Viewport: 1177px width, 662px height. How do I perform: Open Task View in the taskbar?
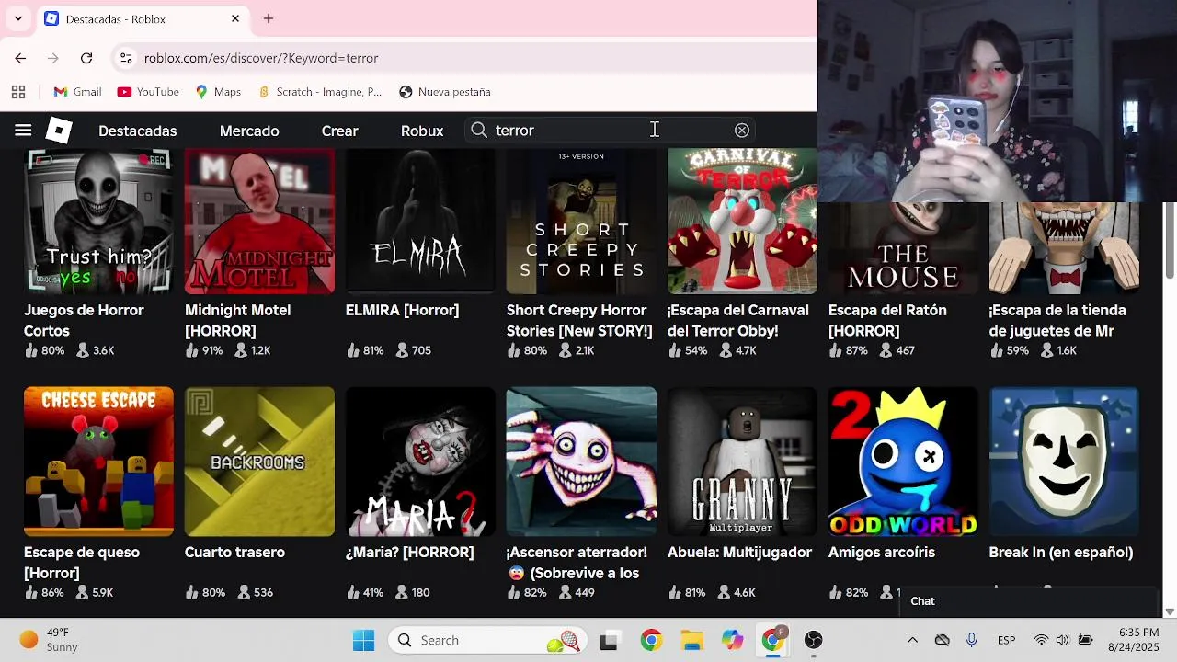(x=609, y=641)
